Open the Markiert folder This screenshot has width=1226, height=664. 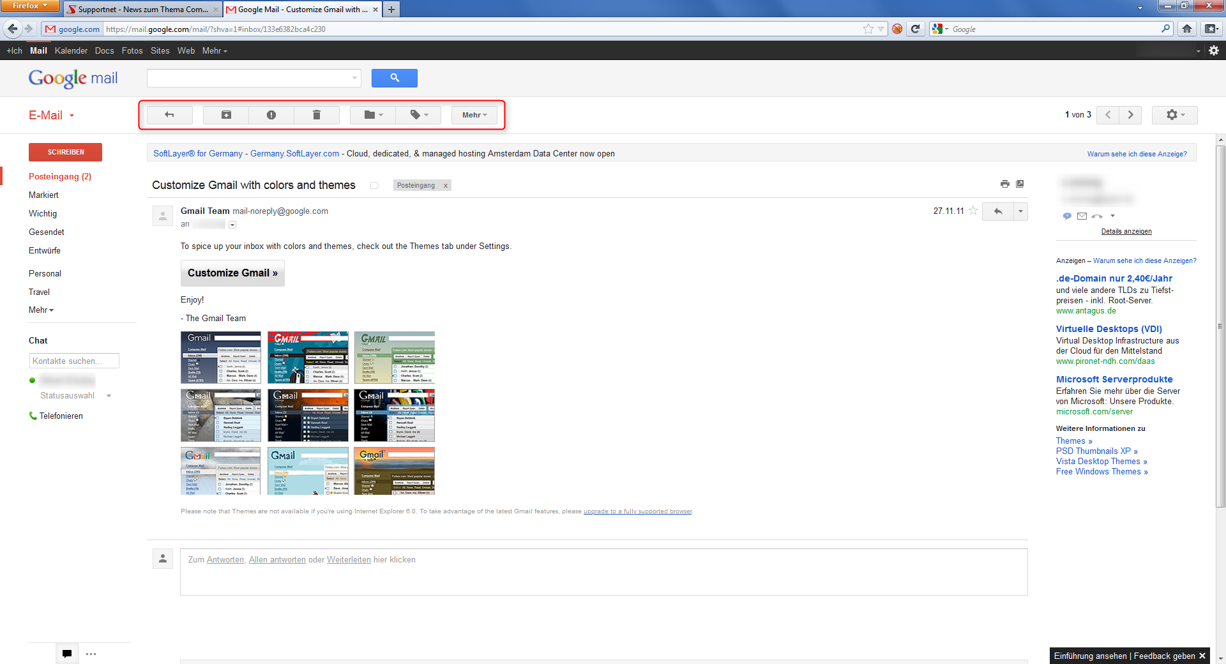click(43, 195)
